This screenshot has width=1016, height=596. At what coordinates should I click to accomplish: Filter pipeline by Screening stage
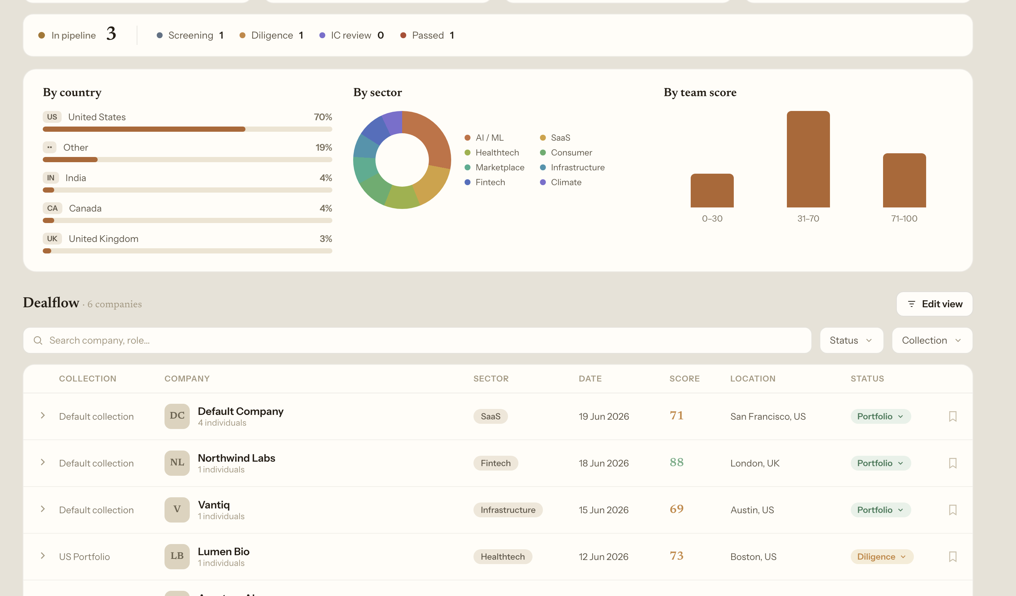click(x=190, y=36)
